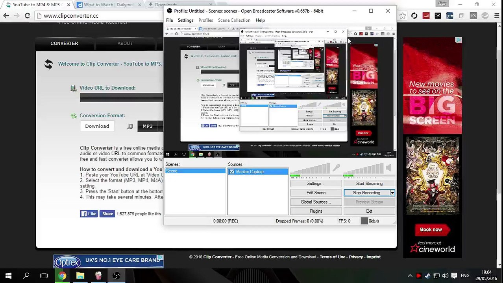Show hidden system tray icons
The image size is (503, 283).
pyautogui.click(x=410, y=276)
